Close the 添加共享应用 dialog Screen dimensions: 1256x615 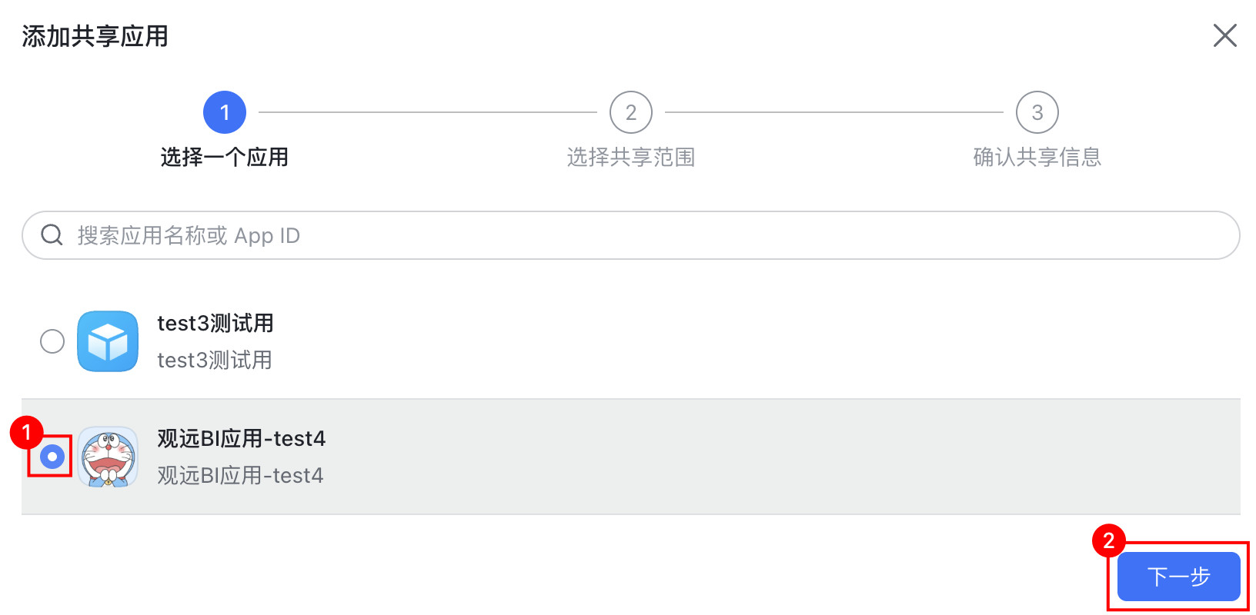coord(1224,35)
